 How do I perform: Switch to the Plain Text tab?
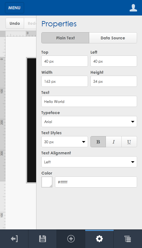point(65,38)
